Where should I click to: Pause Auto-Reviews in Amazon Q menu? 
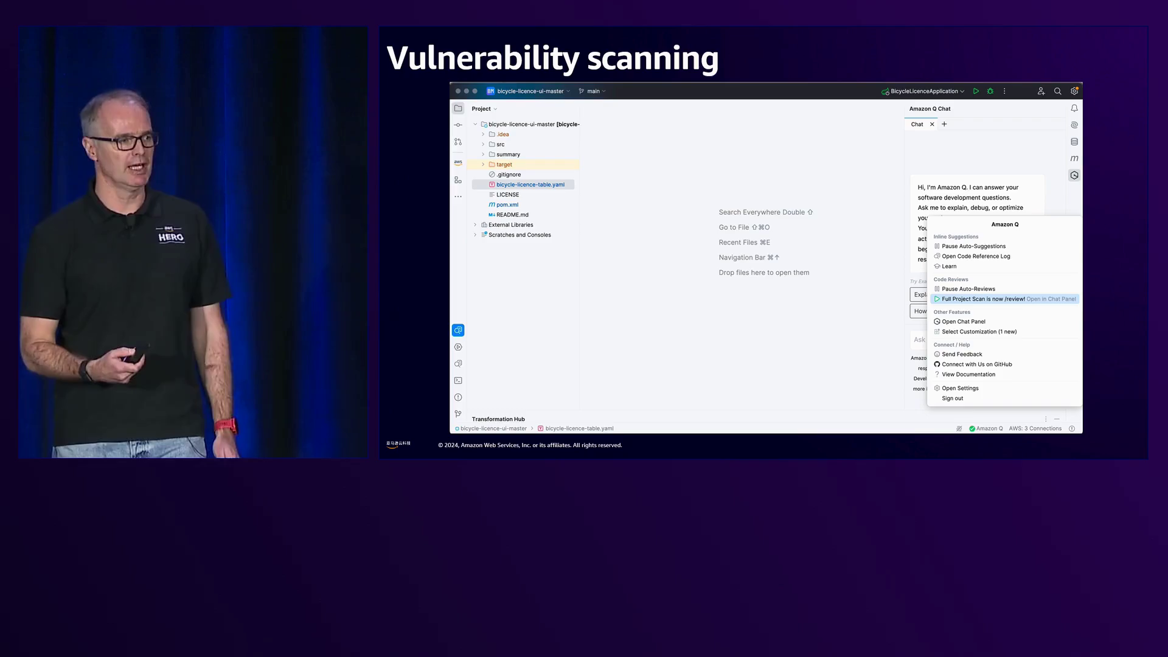pos(968,289)
